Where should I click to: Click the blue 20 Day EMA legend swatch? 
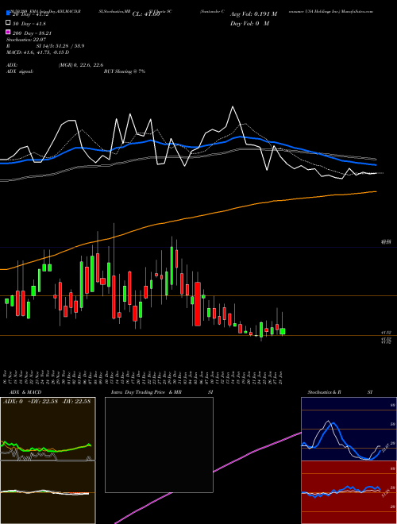point(8,13)
